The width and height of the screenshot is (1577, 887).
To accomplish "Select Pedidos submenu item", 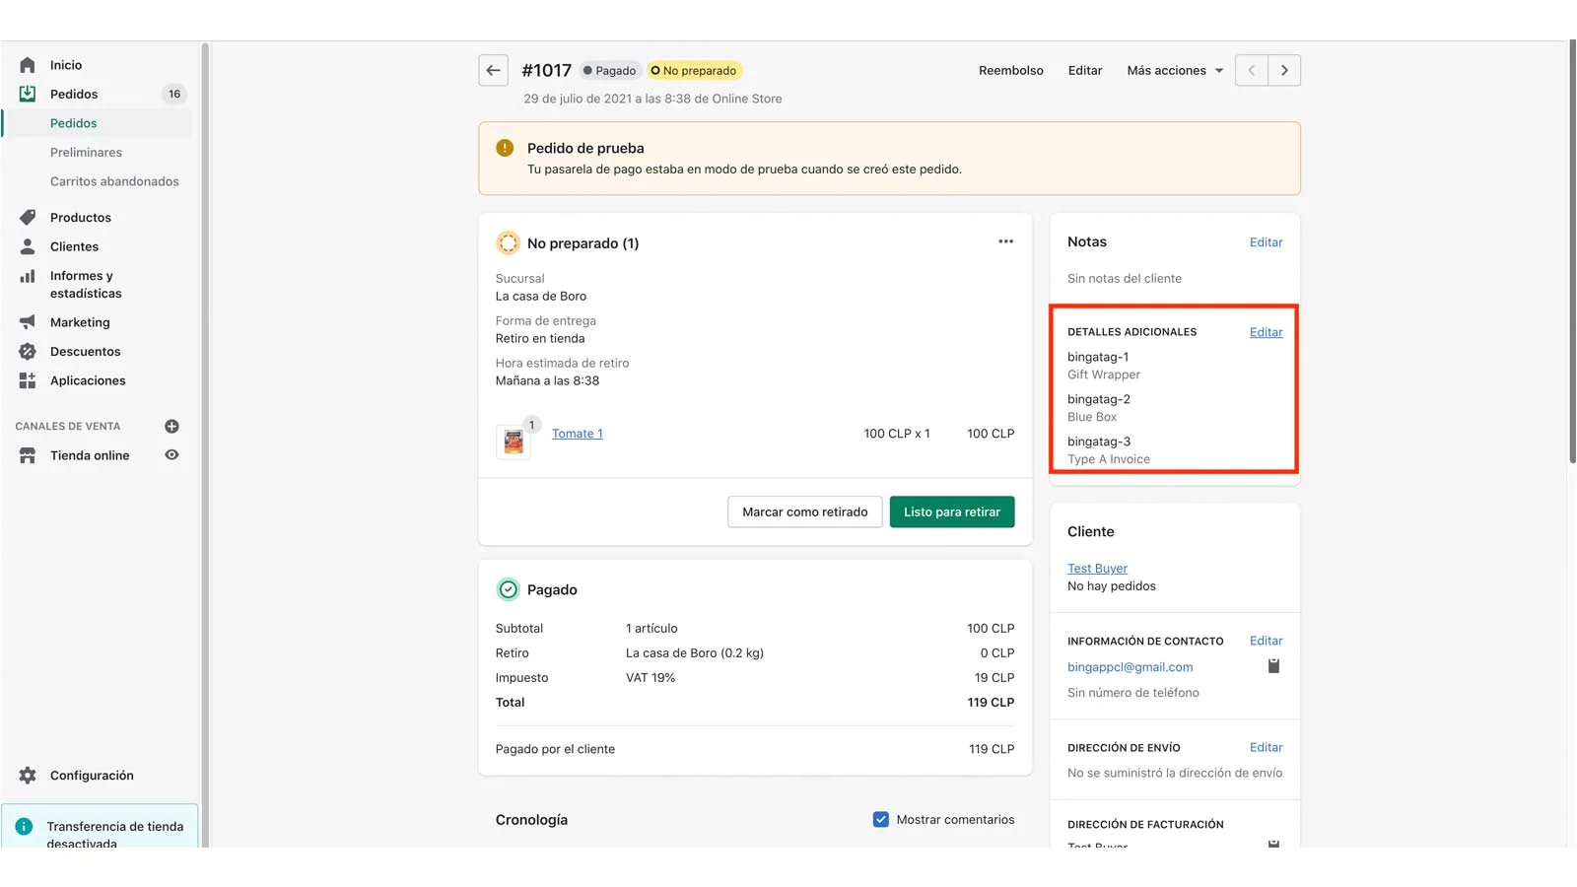I will point(74,123).
